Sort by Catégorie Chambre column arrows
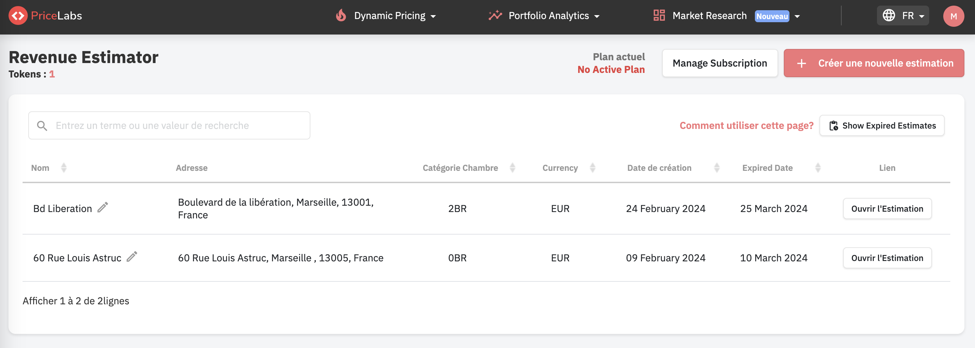 click(513, 168)
